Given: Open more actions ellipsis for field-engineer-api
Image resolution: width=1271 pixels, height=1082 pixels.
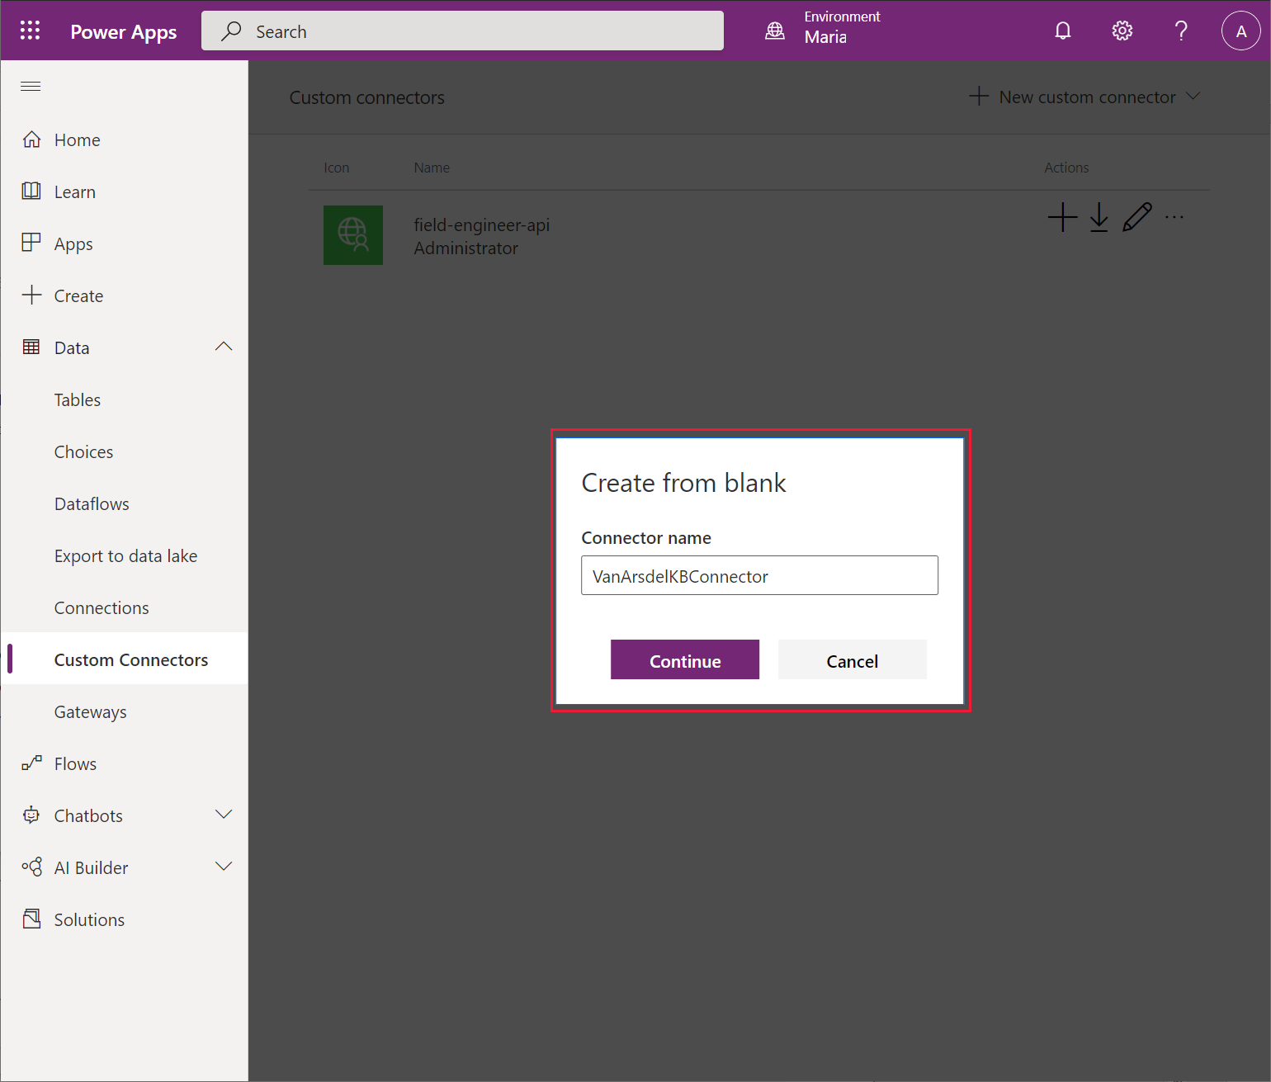Looking at the screenshot, I should pyautogui.click(x=1174, y=217).
